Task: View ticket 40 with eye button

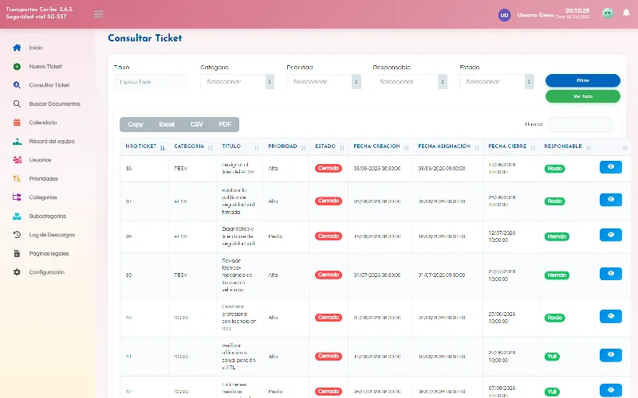Action: tap(611, 316)
